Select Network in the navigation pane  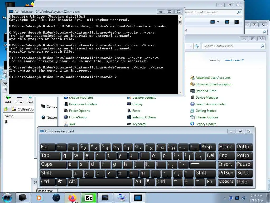[49, 118]
